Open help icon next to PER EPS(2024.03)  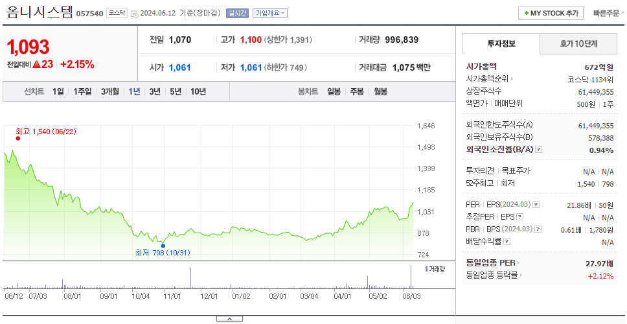coord(536,205)
